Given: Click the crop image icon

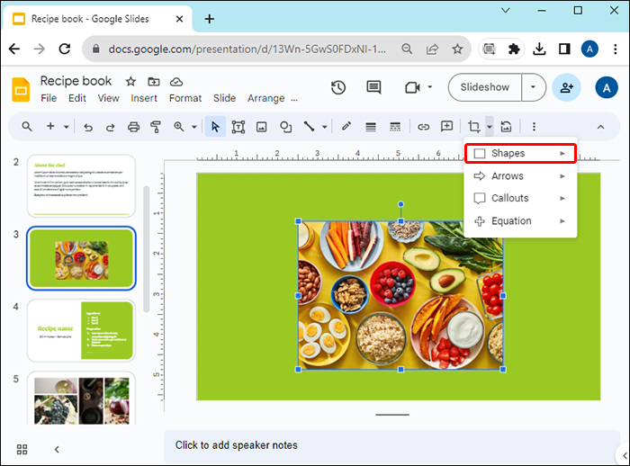Looking at the screenshot, I should (x=474, y=127).
